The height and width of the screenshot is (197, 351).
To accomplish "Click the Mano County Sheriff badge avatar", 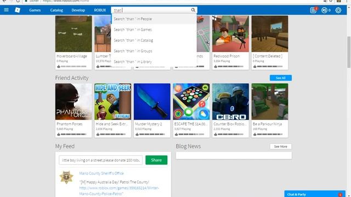I will coord(66,177).
